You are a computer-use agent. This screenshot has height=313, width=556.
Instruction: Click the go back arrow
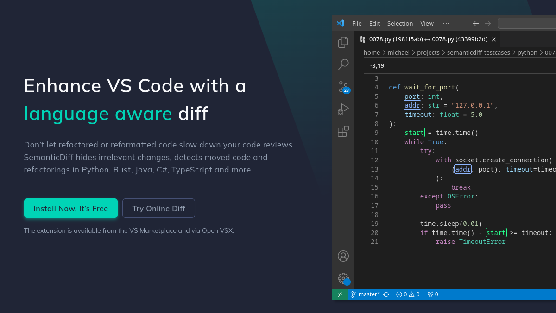click(x=476, y=23)
